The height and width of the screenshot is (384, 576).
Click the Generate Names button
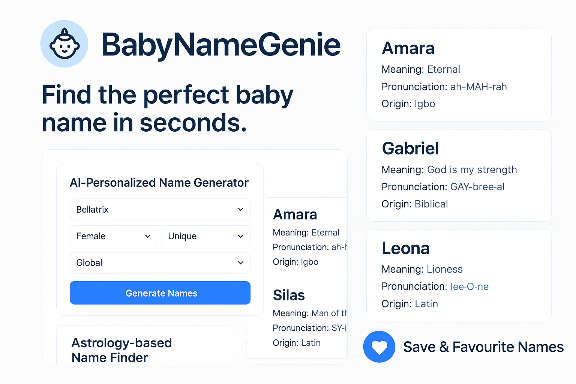tap(160, 293)
